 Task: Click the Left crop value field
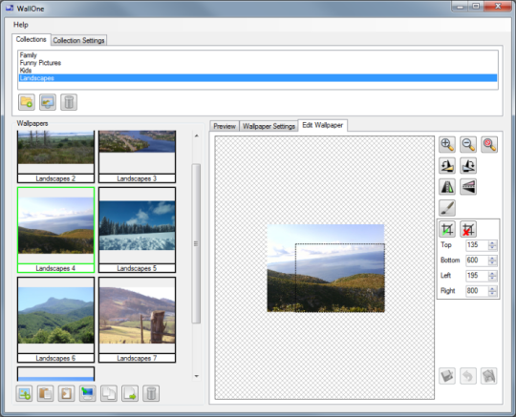pyautogui.click(x=477, y=276)
